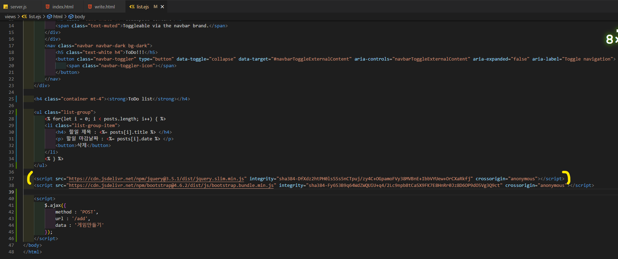Click the closing </html> tag
This screenshot has height=259, width=618.
point(33,252)
